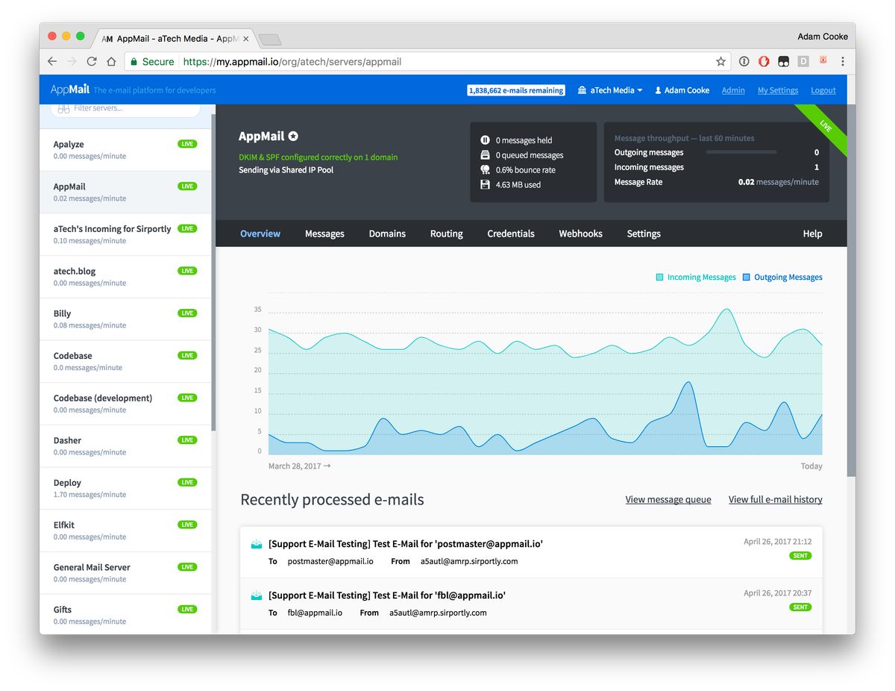Reload the page using the browser refresh icon

92,62
